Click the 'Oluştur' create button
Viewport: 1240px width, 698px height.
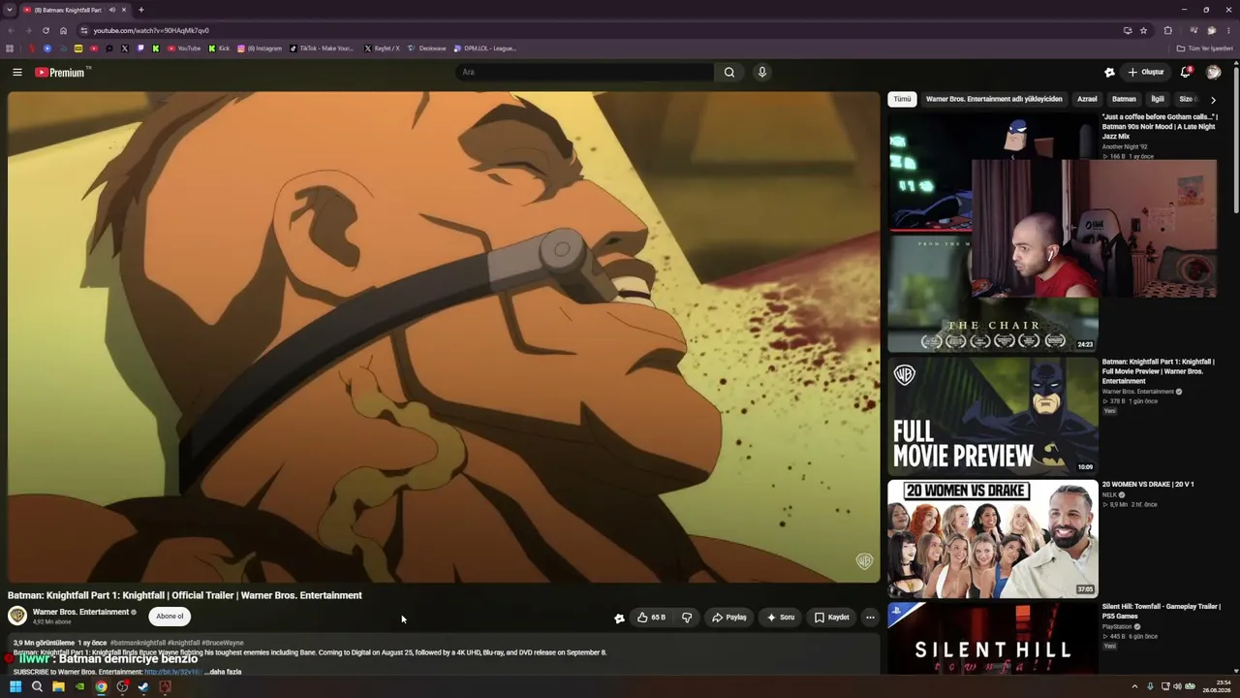(1146, 72)
